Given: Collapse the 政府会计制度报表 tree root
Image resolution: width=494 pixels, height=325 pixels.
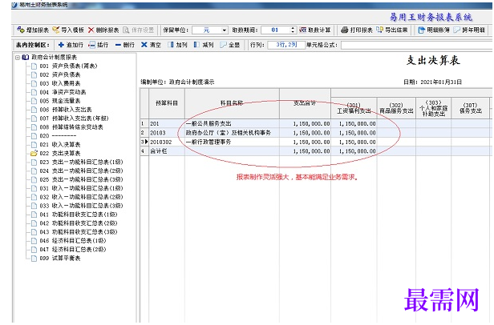Looking at the screenshot, I should pos(18,58).
